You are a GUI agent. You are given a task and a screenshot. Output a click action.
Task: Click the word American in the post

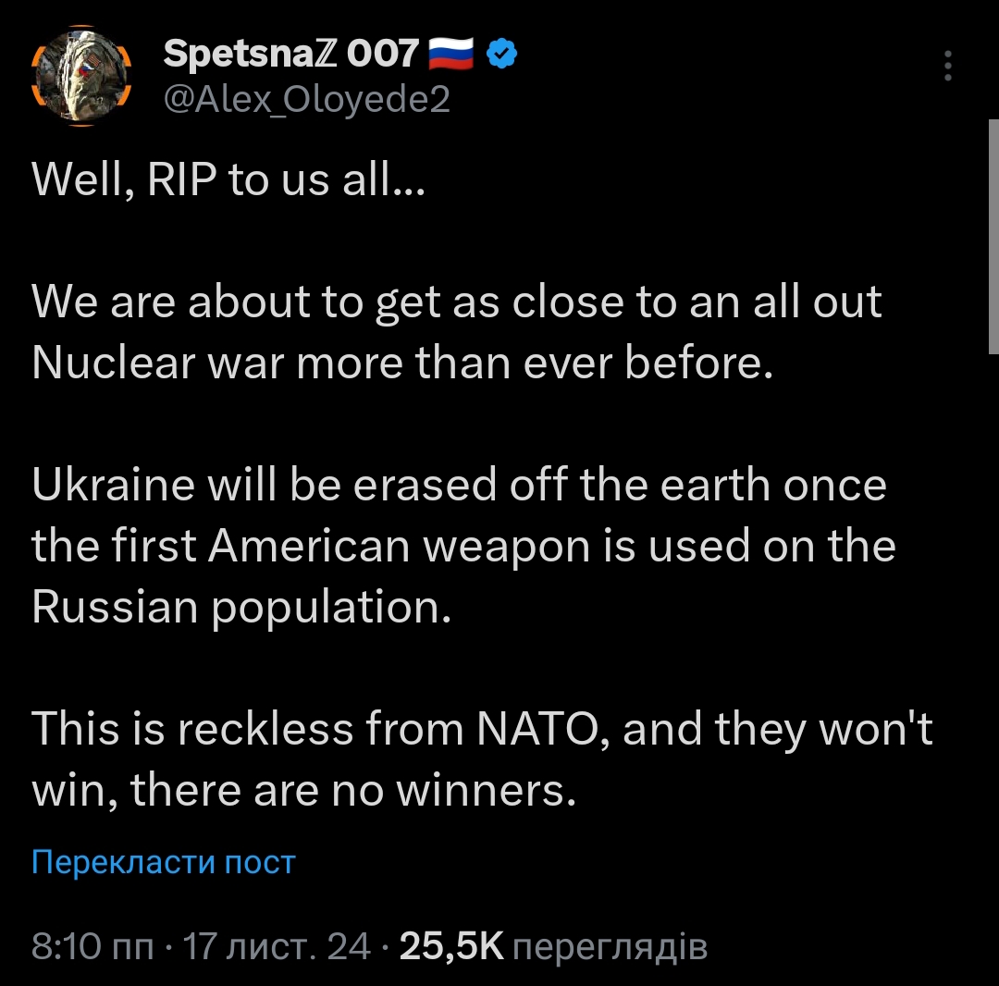pyautogui.click(x=309, y=547)
